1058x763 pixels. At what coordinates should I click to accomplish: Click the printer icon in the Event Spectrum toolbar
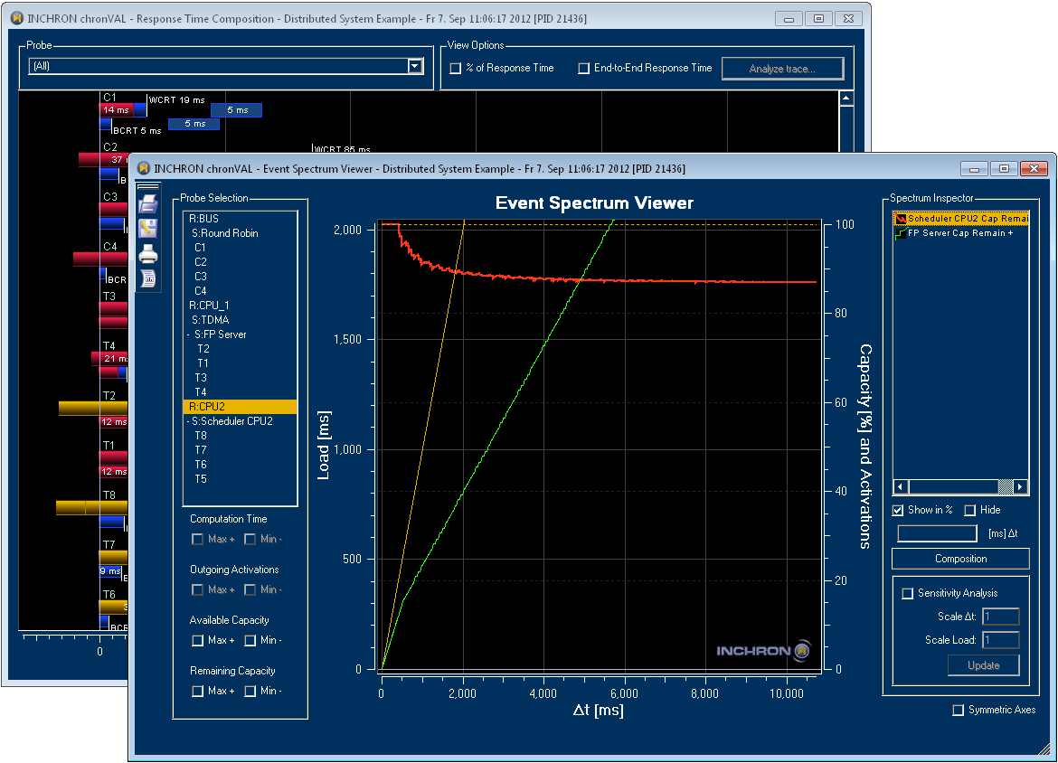[x=147, y=254]
